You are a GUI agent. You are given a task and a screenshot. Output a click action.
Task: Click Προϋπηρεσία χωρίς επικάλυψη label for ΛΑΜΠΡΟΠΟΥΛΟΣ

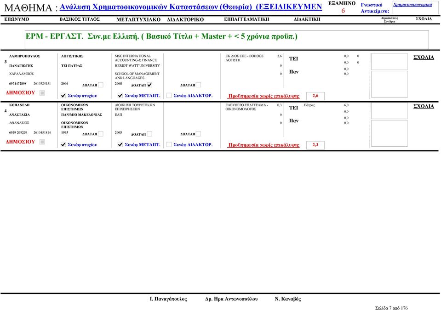[x=264, y=96]
